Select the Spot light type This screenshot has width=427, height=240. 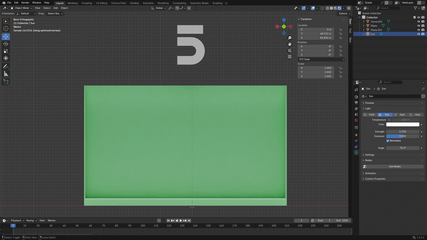[400, 115]
